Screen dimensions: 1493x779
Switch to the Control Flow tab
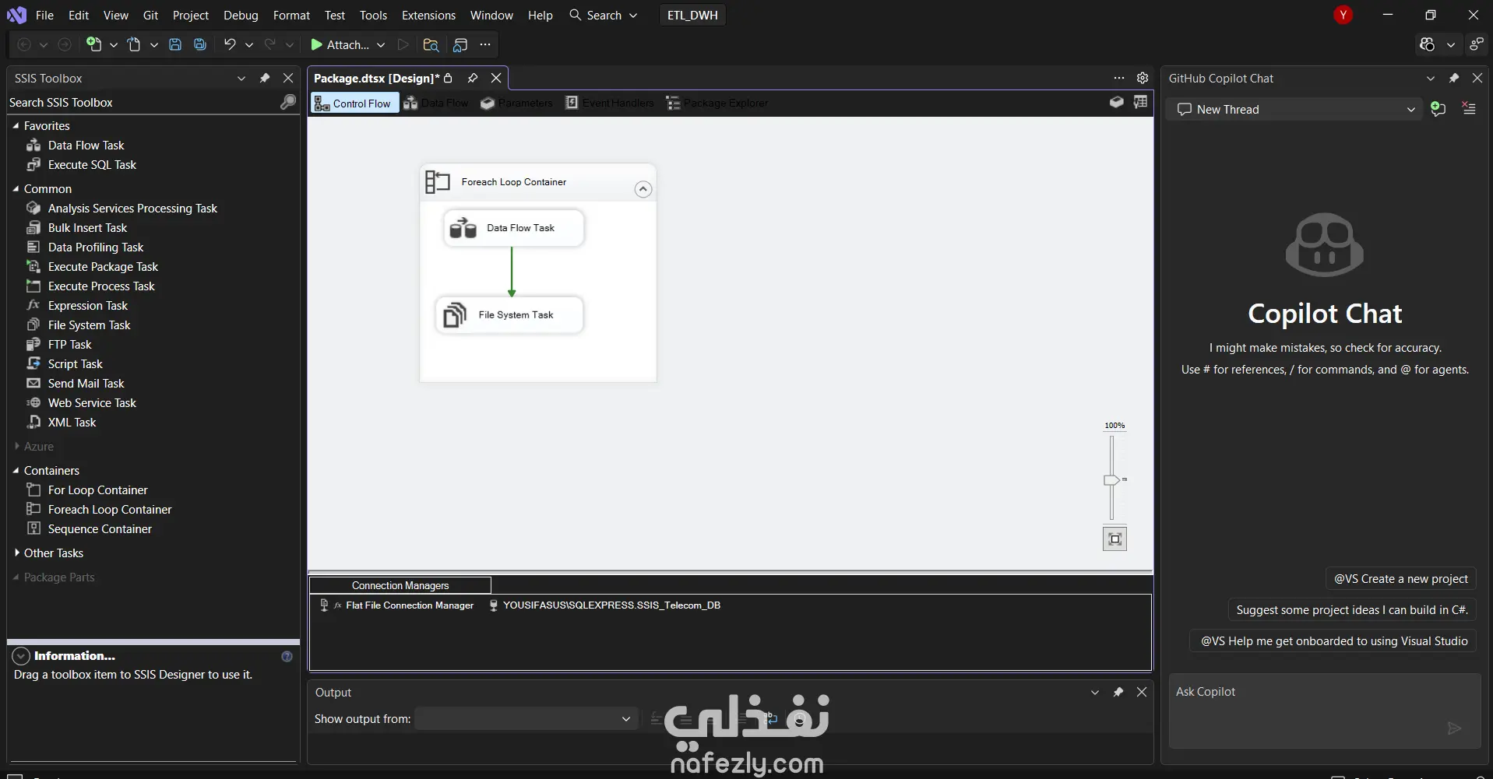tap(354, 103)
